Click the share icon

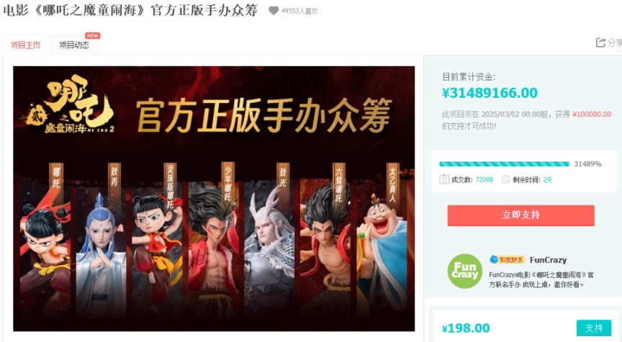[x=600, y=42]
